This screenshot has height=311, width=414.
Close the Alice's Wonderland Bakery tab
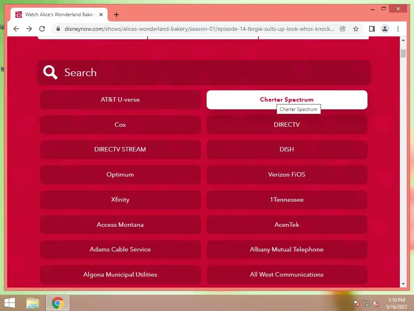click(101, 15)
